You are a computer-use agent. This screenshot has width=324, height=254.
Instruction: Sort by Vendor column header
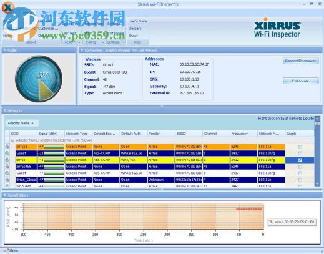[161, 134]
